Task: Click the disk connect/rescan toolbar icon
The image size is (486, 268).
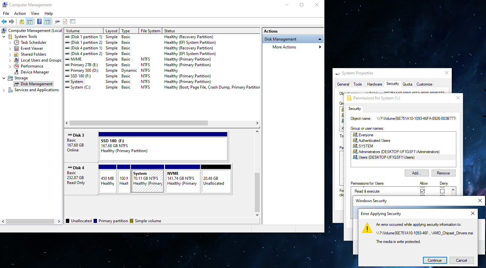Action: [x=57, y=22]
